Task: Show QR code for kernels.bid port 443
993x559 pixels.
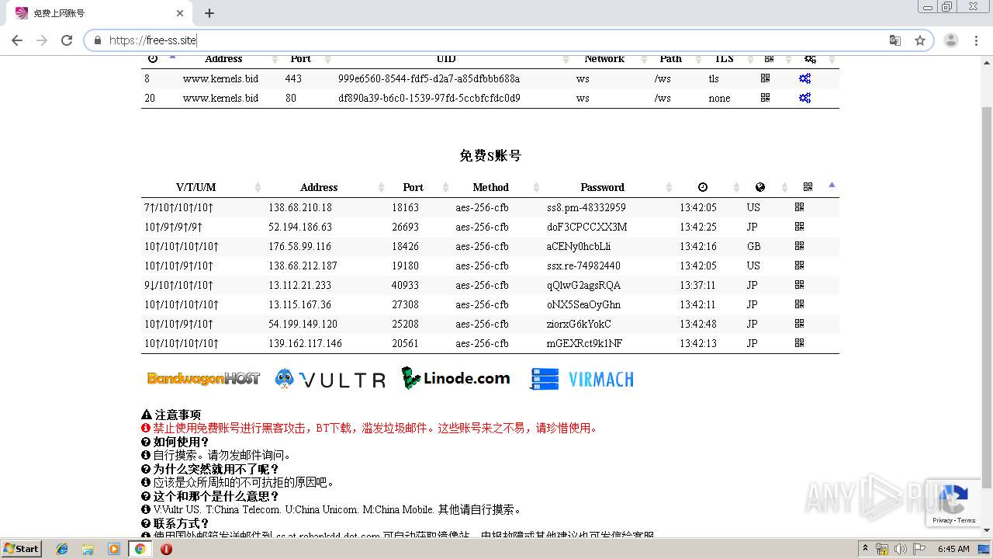Action: pos(765,78)
